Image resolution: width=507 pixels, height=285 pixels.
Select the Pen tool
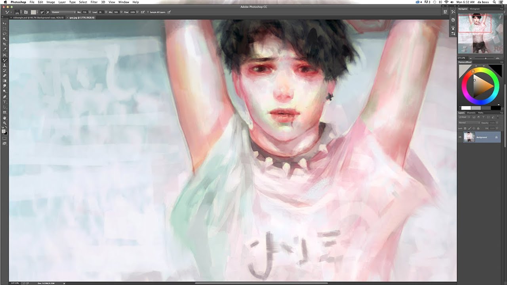point(4,97)
